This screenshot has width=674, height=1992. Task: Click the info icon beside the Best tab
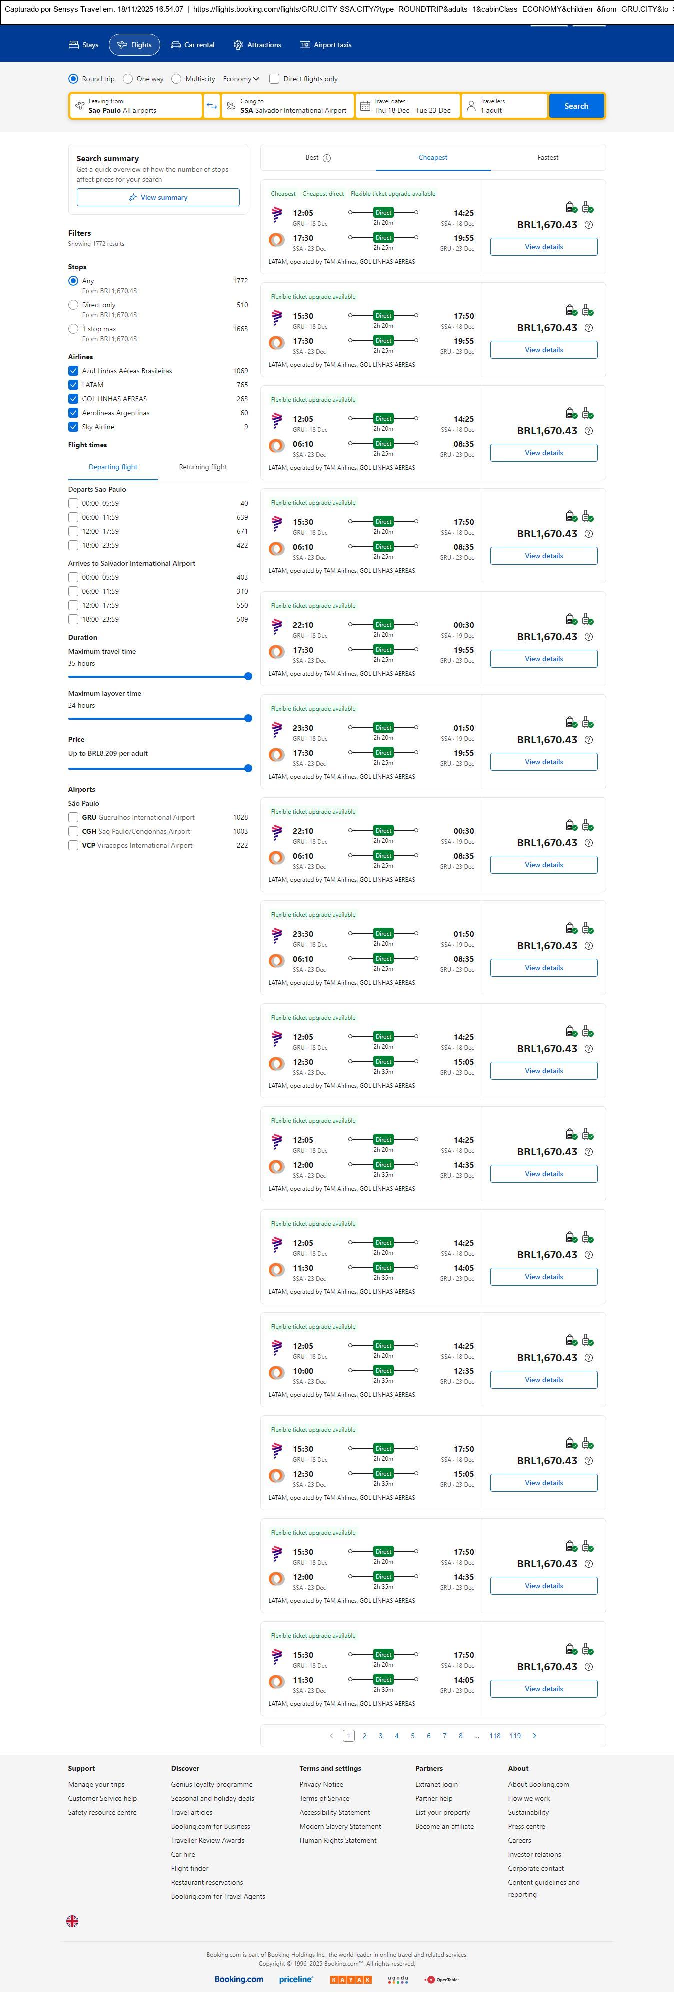[326, 158]
